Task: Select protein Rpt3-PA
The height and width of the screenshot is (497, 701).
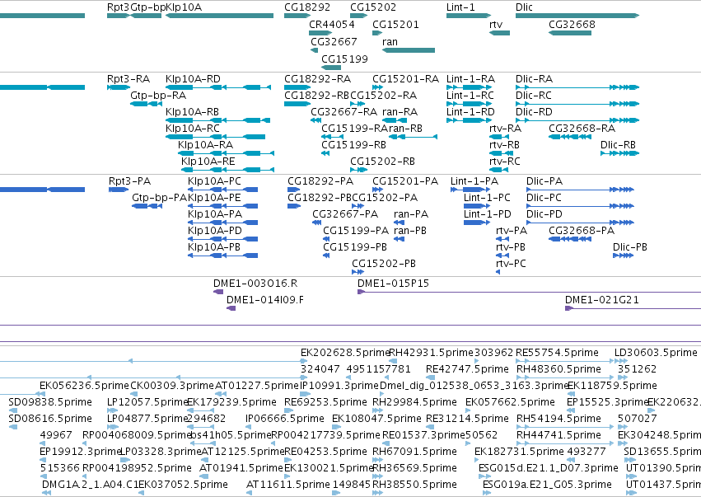Action: pos(119,190)
